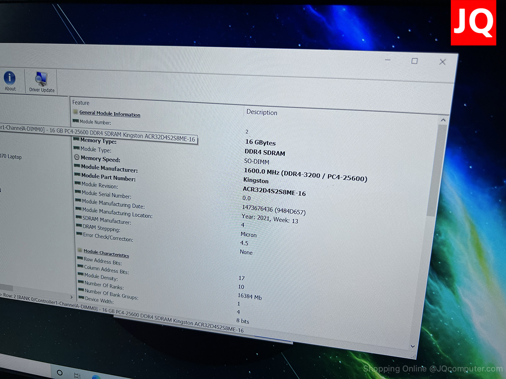Click chip icon beside Module Manufacturing Date
506x379 pixels.
point(78,200)
